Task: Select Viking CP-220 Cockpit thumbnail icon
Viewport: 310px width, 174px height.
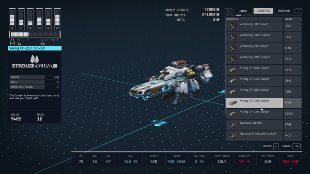Action: [233, 114]
